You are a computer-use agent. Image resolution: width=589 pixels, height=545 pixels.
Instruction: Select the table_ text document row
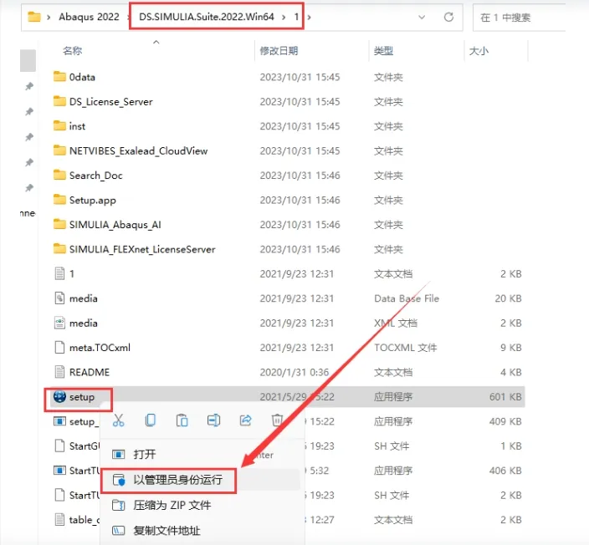287,520
